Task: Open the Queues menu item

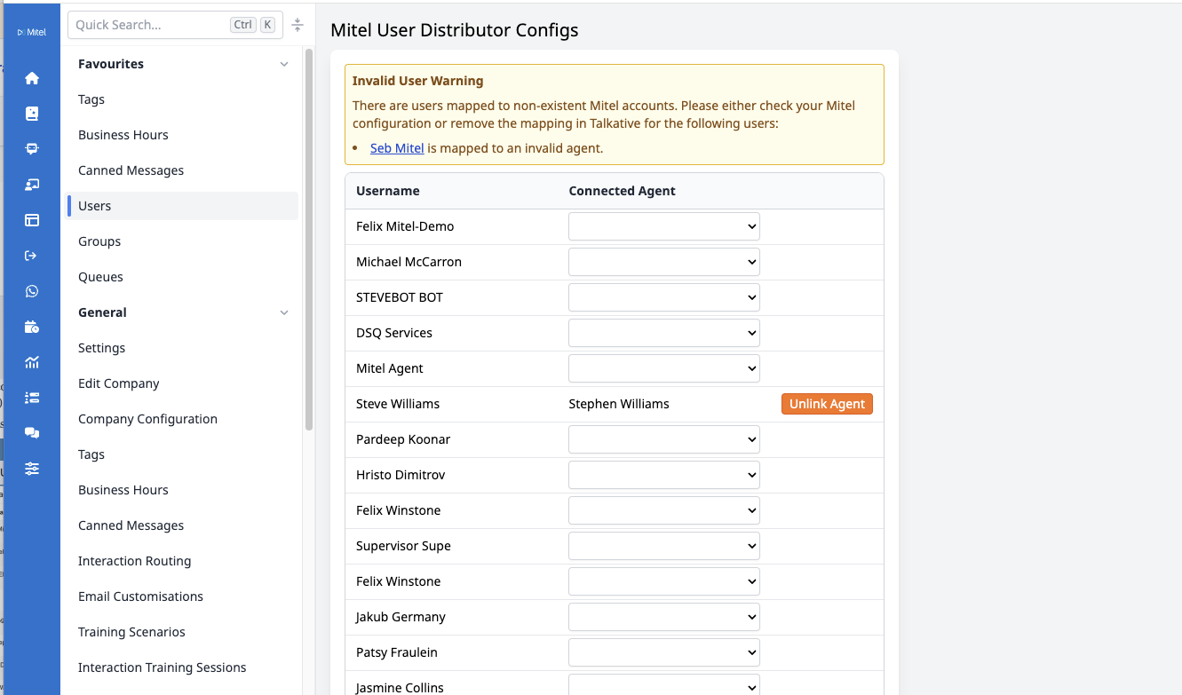Action: click(100, 277)
